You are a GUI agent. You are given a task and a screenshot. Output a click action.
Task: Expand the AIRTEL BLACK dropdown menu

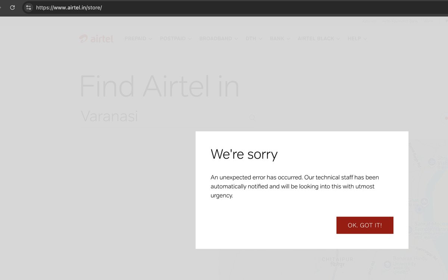tap(319, 38)
